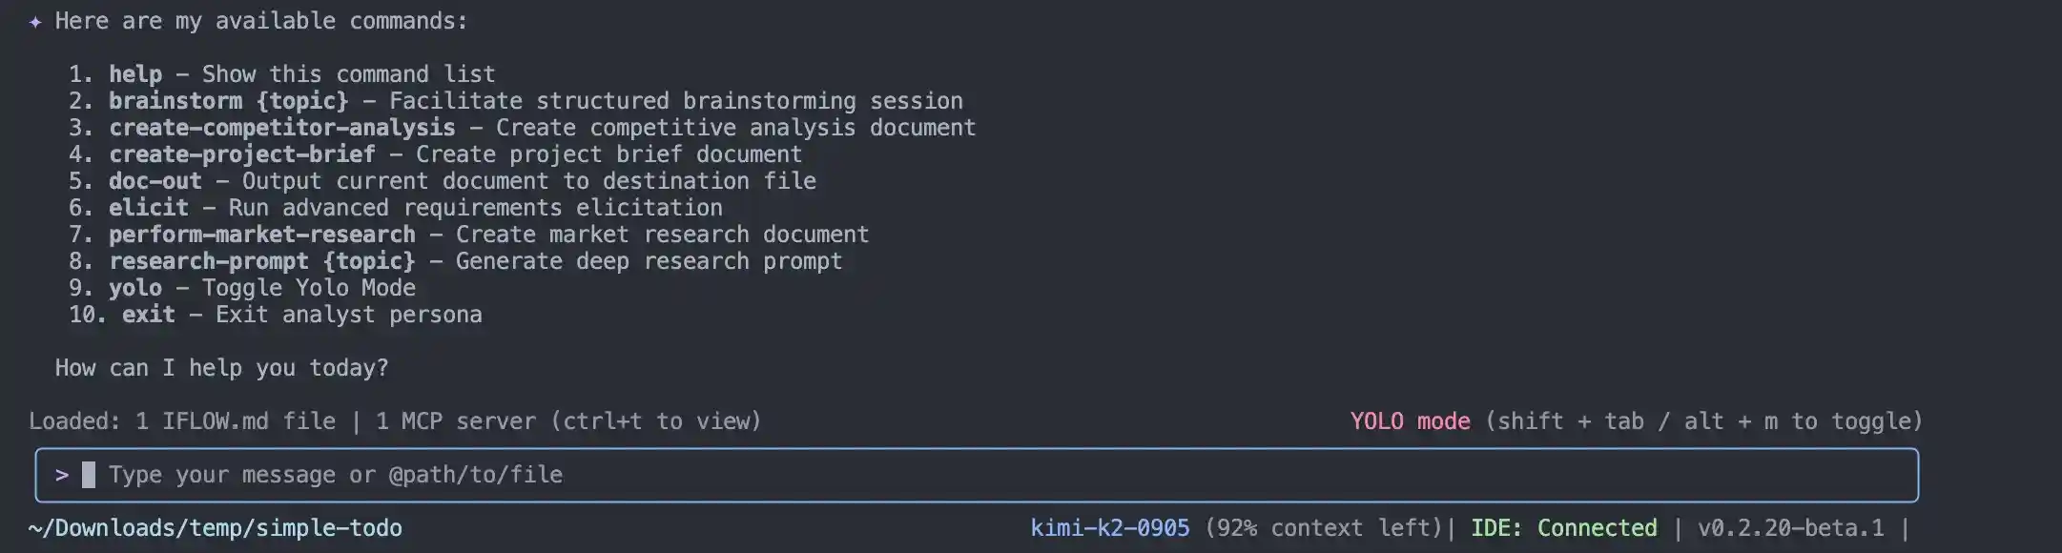Click the research-prompt {topic} command
2062x553 pixels.
coord(261,261)
